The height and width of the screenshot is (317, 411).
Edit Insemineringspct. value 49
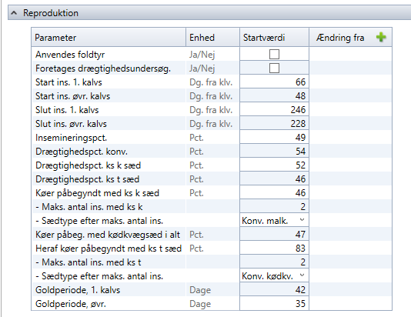click(x=274, y=138)
